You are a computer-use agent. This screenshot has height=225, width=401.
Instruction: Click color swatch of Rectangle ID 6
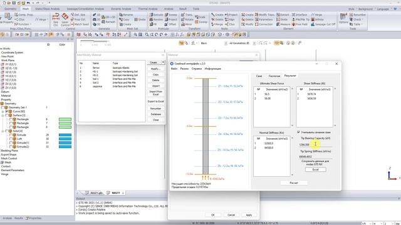point(65,119)
